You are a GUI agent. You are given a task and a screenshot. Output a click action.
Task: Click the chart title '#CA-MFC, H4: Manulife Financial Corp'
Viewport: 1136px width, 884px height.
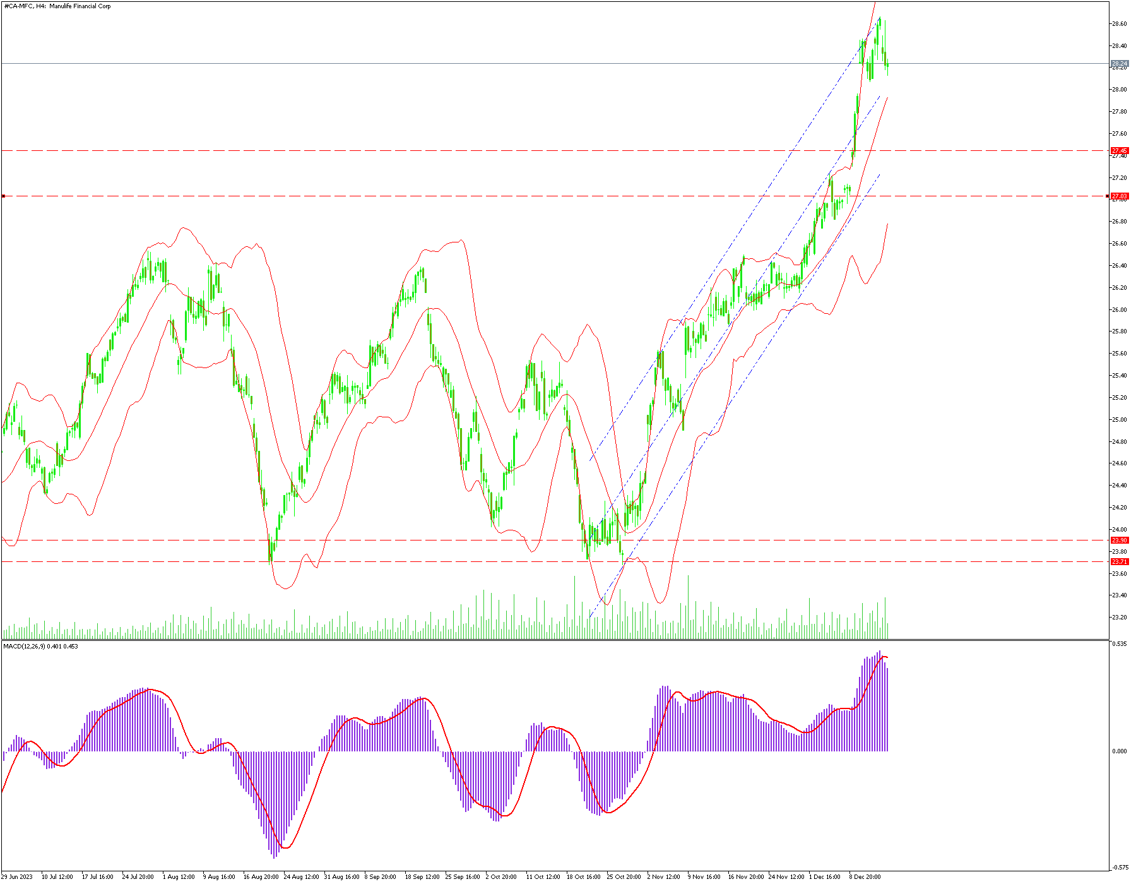(x=57, y=6)
